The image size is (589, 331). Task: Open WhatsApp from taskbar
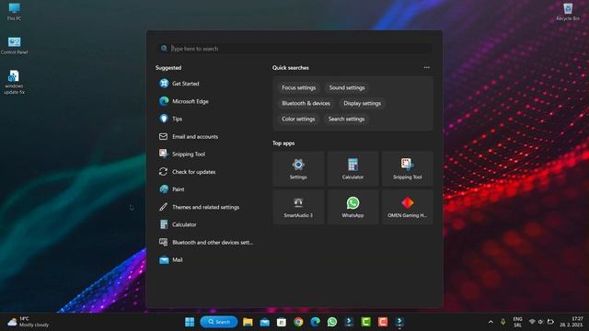332,322
